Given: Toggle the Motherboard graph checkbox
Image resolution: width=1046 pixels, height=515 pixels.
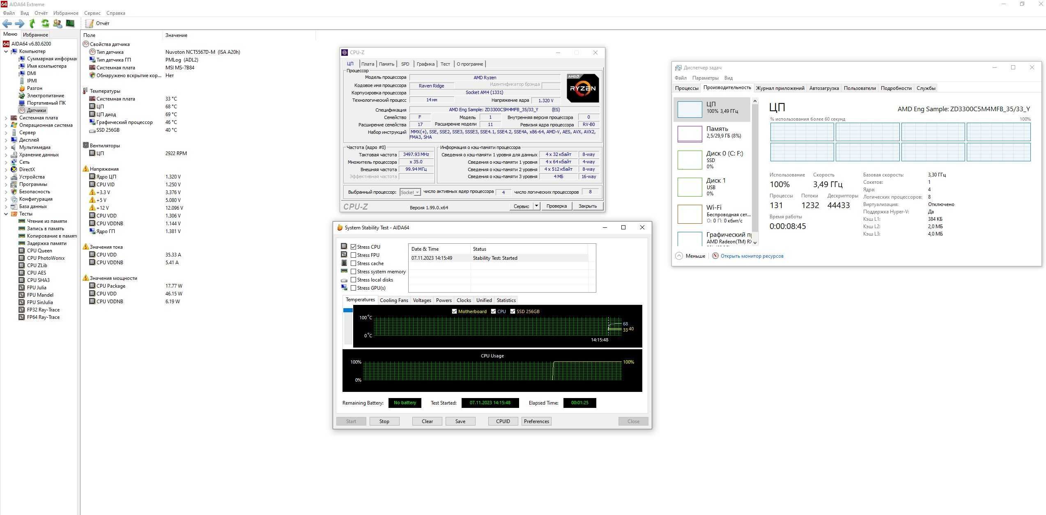Looking at the screenshot, I should pyautogui.click(x=454, y=311).
